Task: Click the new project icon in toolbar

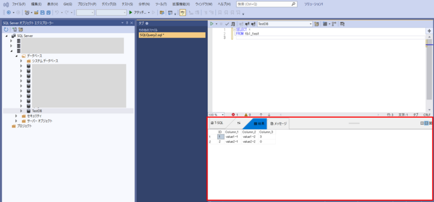Action: tap(27, 12)
